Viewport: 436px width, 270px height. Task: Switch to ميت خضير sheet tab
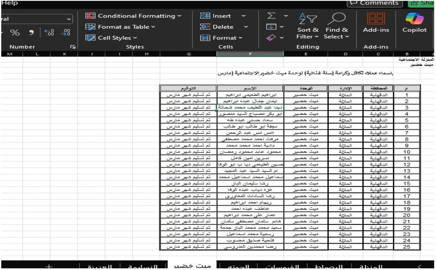point(192,266)
